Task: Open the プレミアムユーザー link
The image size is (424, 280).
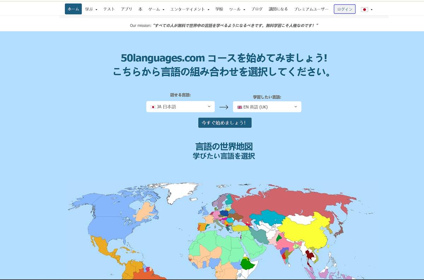Action: (x=311, y=9)
